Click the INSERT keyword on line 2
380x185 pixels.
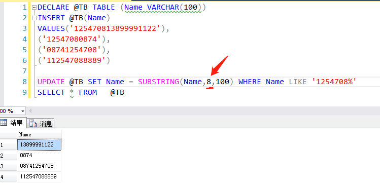(51, 18)
